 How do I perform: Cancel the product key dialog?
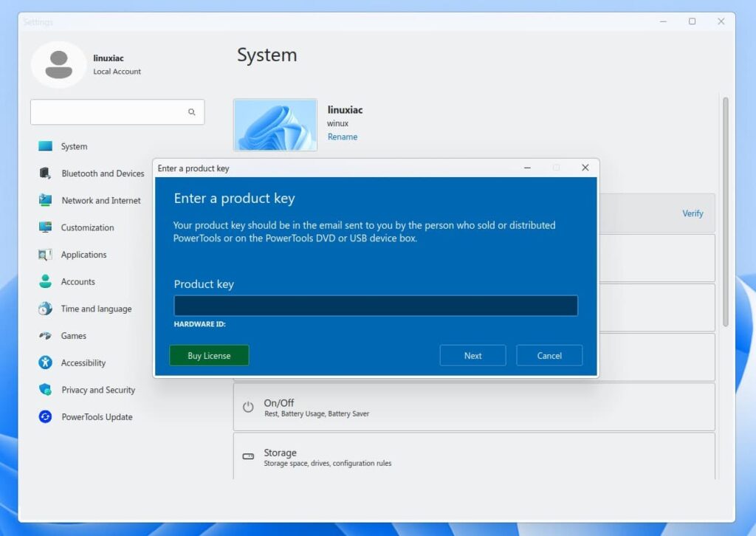click(x=549, y=355)
